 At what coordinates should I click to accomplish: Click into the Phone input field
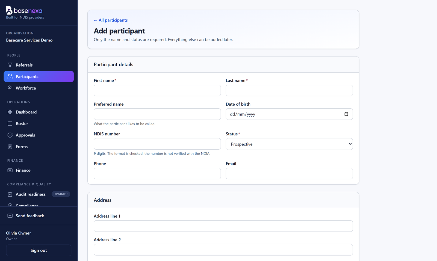[157, 174]
